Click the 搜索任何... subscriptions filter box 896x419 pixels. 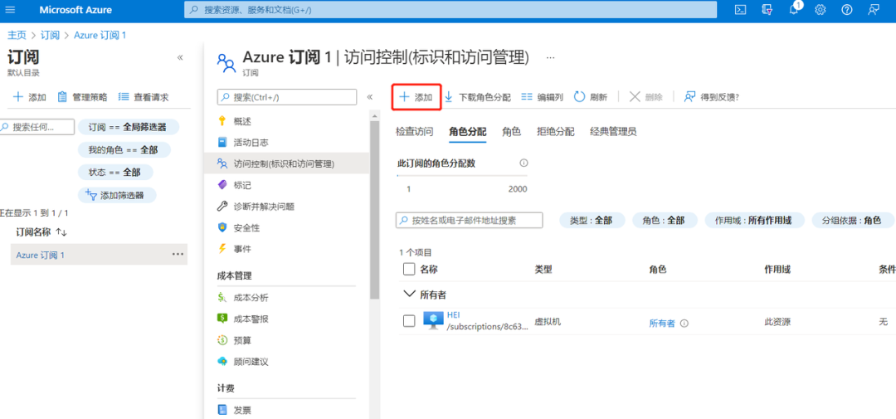click(36, 127)
